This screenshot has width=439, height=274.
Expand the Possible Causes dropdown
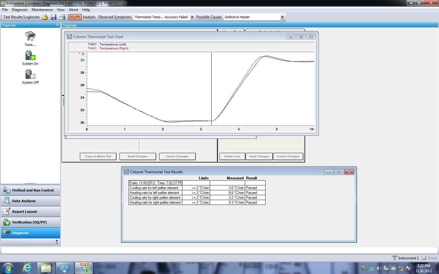point(282,17)
